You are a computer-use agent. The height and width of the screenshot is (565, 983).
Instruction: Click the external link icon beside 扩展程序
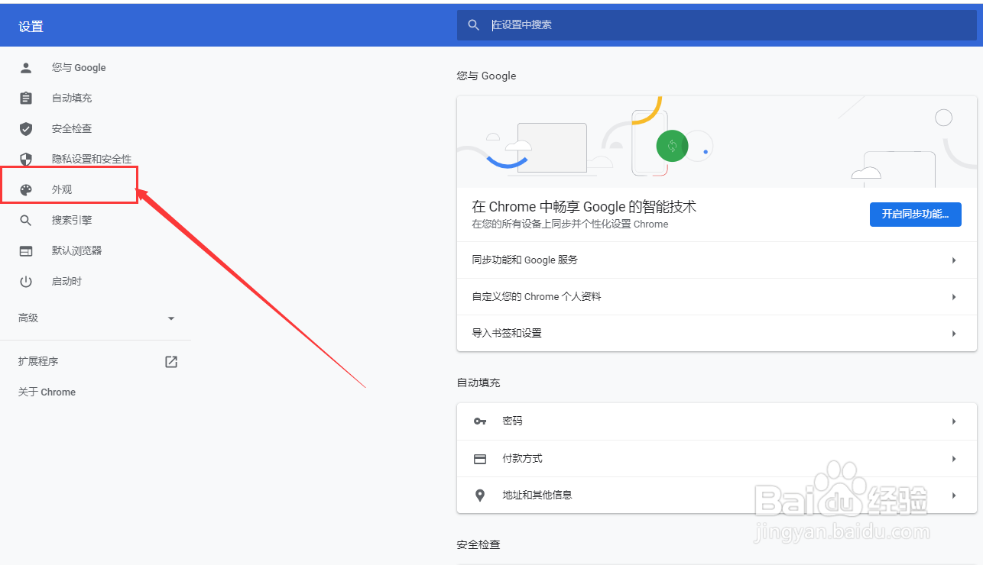(x=171, y=361)
